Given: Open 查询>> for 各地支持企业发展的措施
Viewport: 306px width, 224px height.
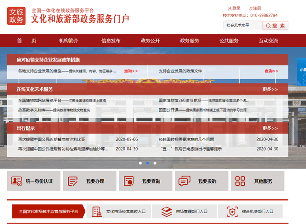Looking at the screenshot, I should (131, 71).
